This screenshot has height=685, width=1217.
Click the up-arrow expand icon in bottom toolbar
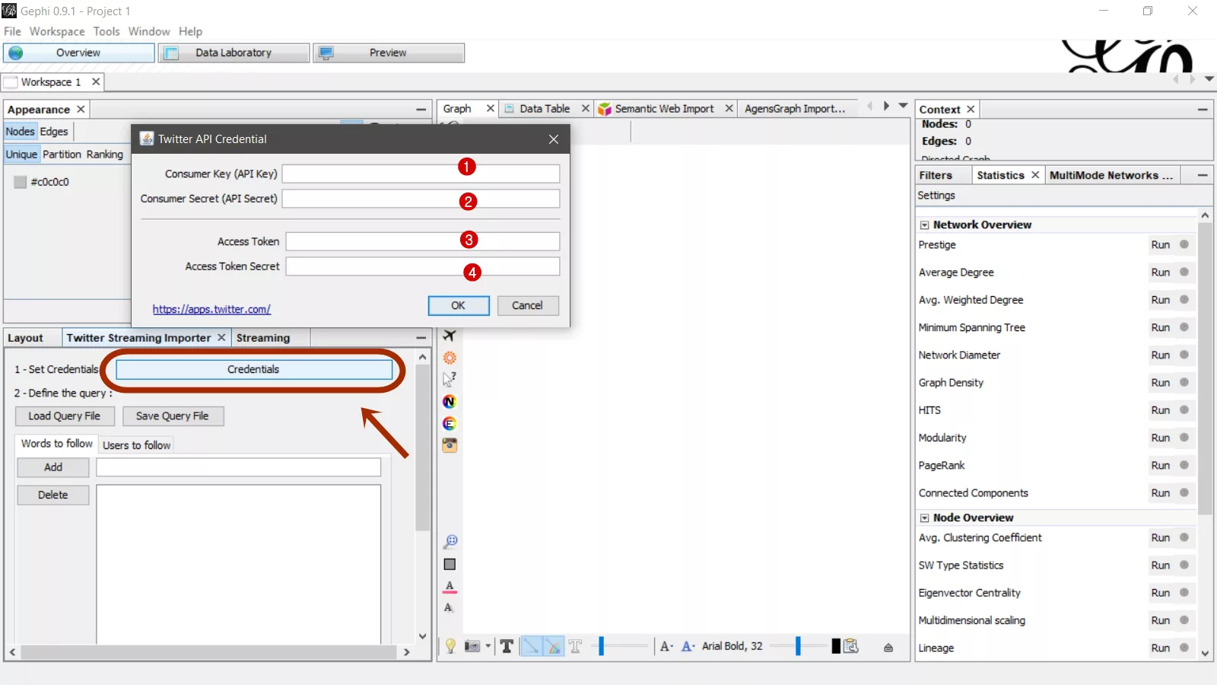pyautogui.click(x=888, y=647)
